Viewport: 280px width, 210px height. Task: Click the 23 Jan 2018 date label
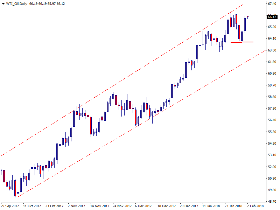[233, 206]
